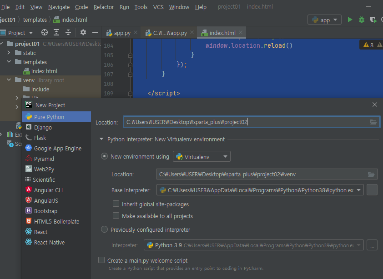Screen dimensions: 383x279
Task: Toggle code fold marker at line 109
Action: [x=130, y=94]
